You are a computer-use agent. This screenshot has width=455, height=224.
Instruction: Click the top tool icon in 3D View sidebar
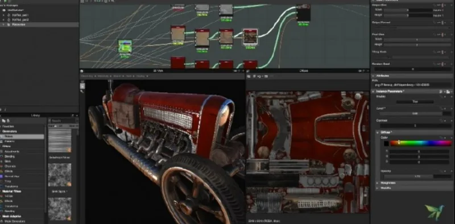tap(82, 82)
